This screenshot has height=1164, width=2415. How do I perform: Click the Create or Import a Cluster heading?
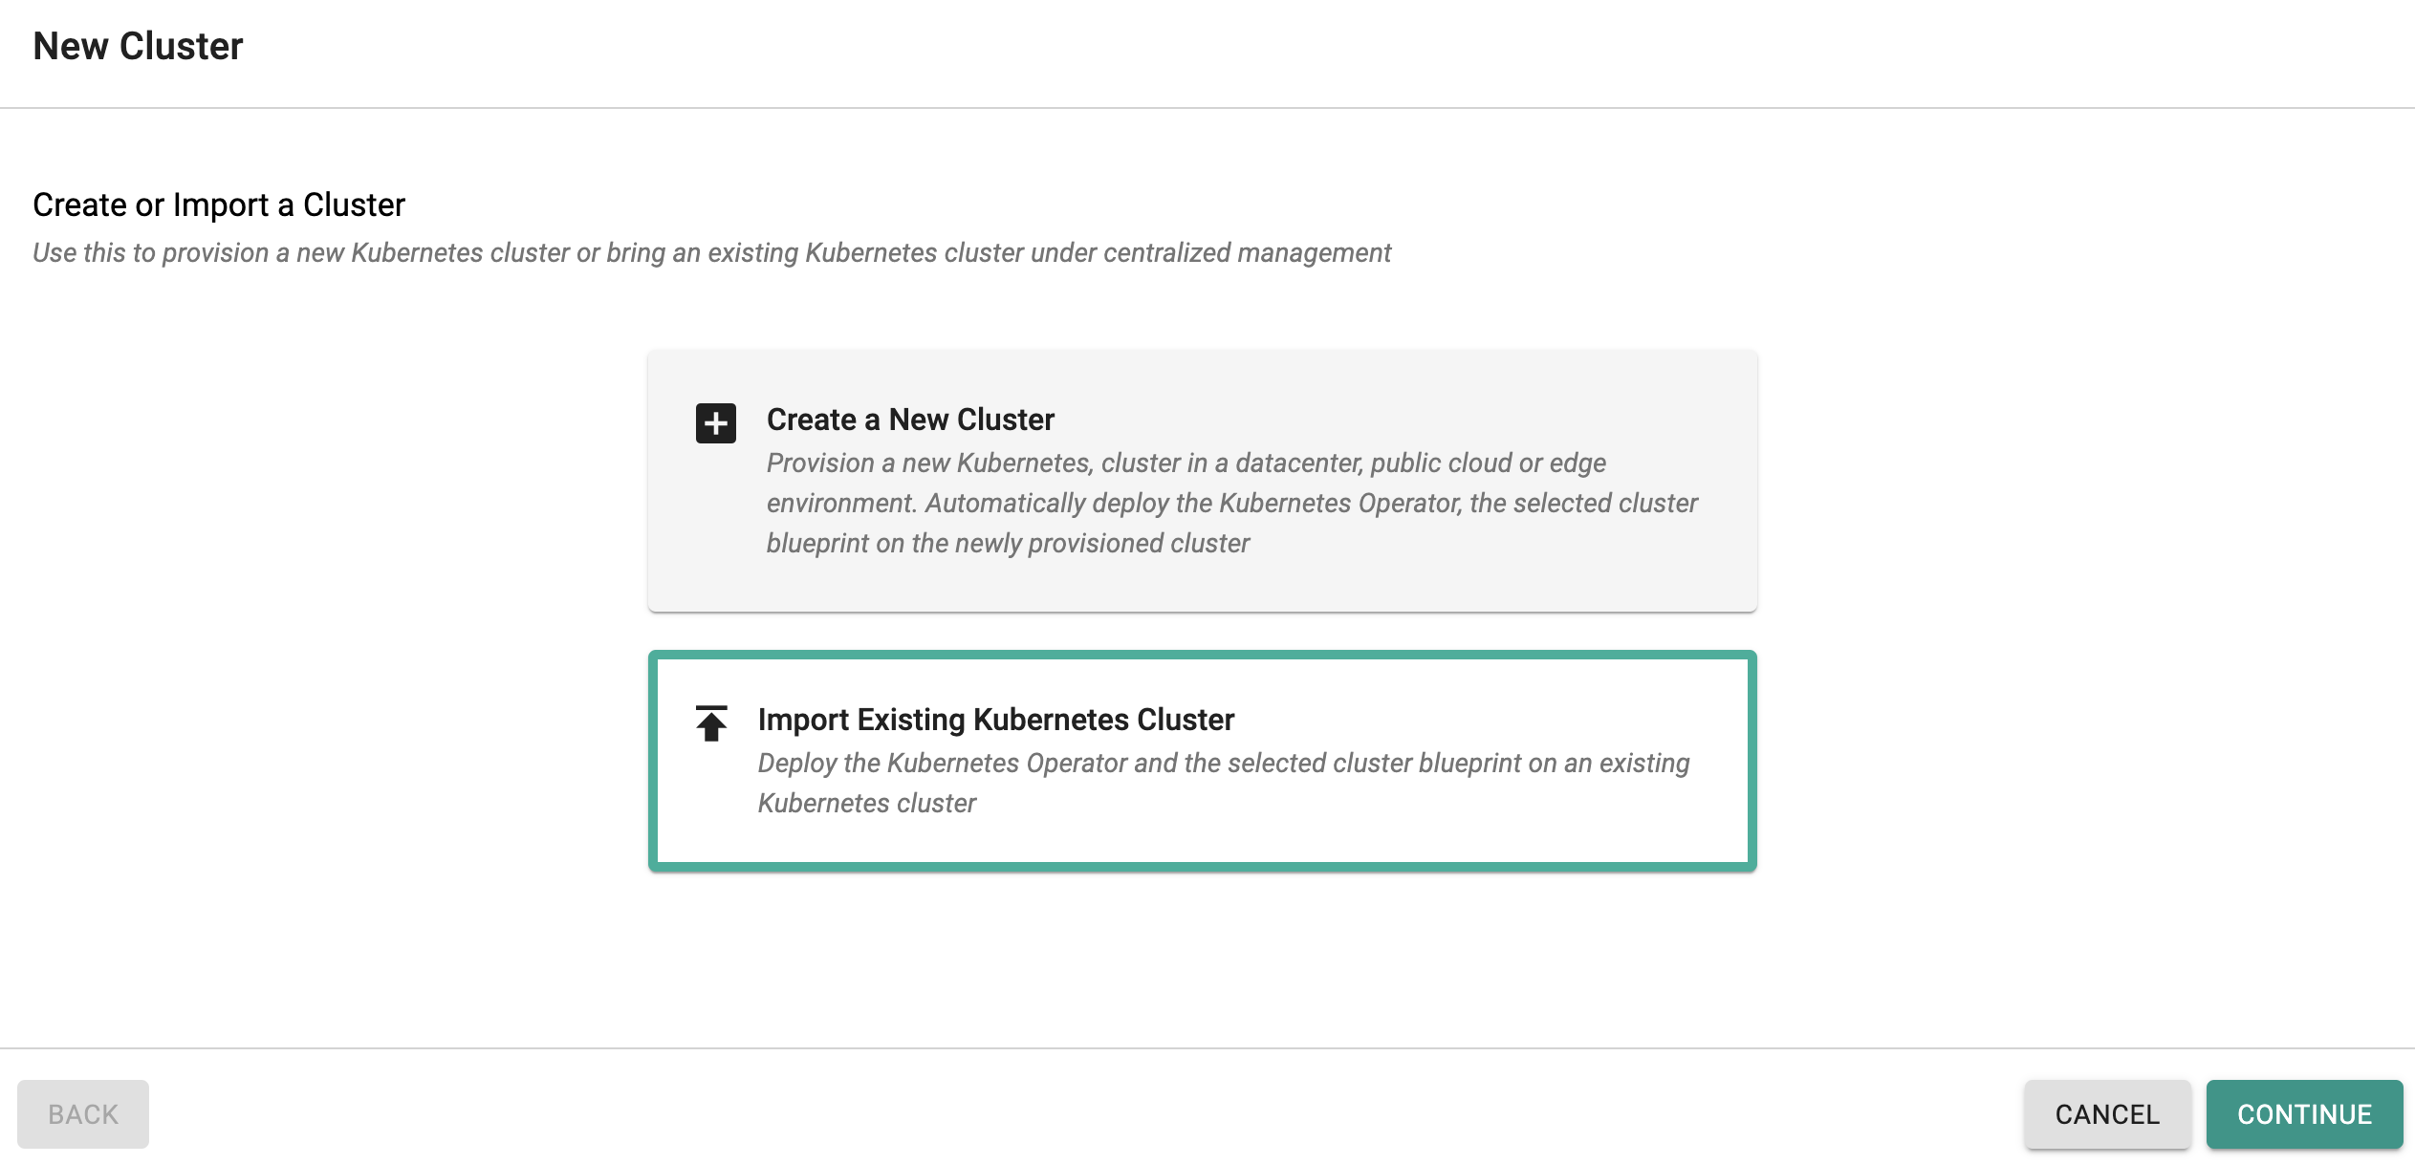coord(219,205)
